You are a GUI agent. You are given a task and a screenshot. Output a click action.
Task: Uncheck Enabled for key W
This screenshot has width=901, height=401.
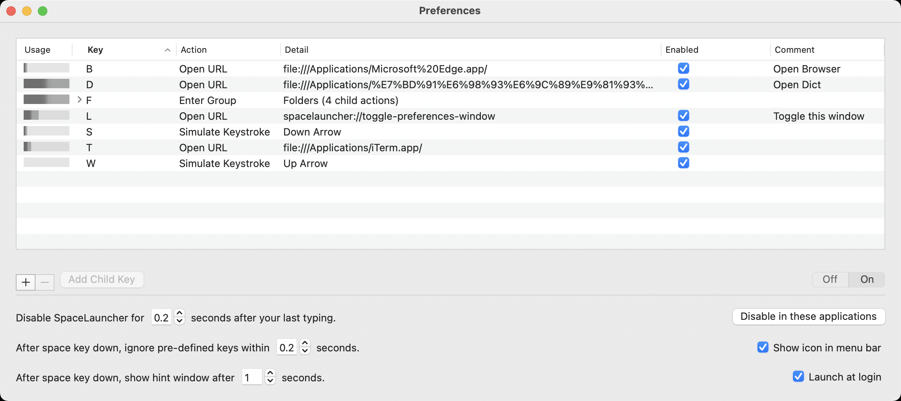pos(684,163)
